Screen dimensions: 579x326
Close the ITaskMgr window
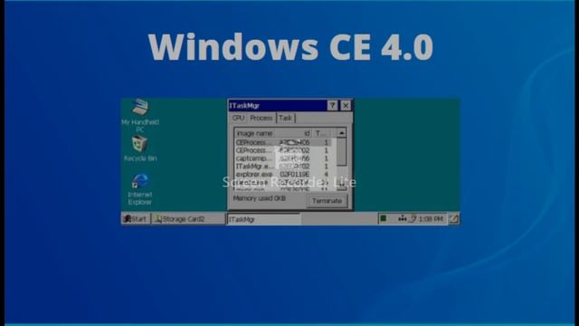[x=346, y=105]
